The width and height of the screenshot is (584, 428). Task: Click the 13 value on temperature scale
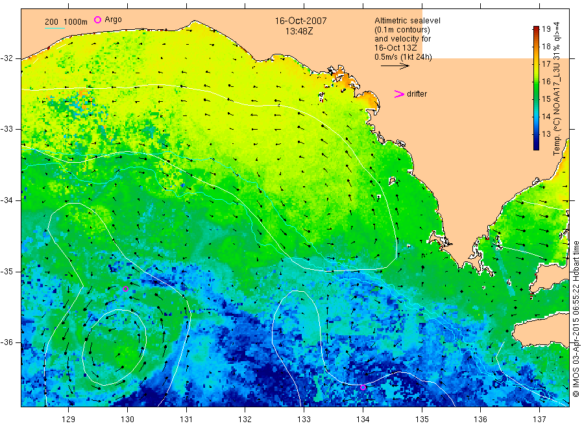click(x=546, y=134)
